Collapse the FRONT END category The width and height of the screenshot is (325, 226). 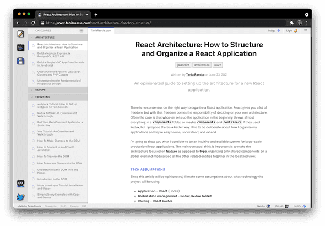click(58, 97)
